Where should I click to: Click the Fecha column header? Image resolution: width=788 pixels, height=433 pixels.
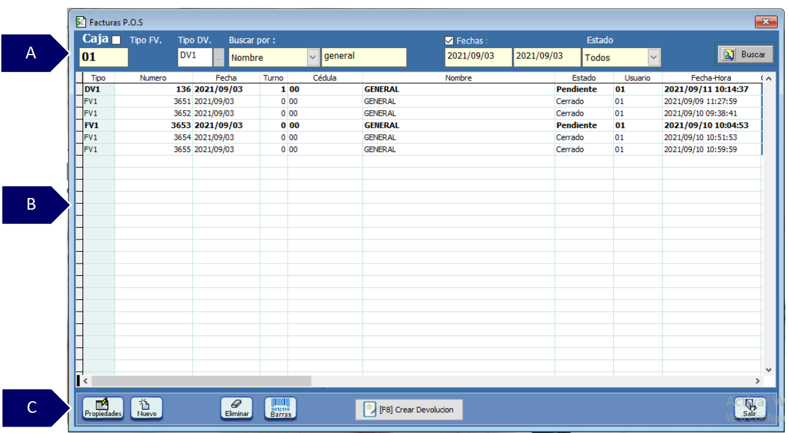[x=226, y=78]
